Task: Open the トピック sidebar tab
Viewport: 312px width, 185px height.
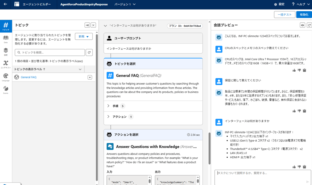Action: [6, 26]
